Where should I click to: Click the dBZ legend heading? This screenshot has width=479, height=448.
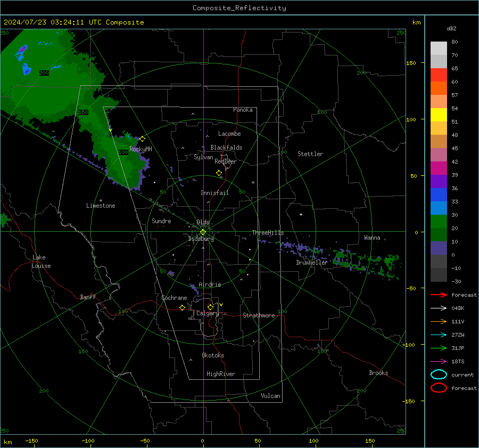pos(451,28)
